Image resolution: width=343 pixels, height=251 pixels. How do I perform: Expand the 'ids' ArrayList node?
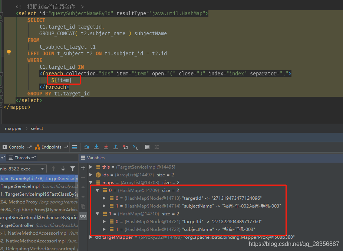tap(91, 175)
